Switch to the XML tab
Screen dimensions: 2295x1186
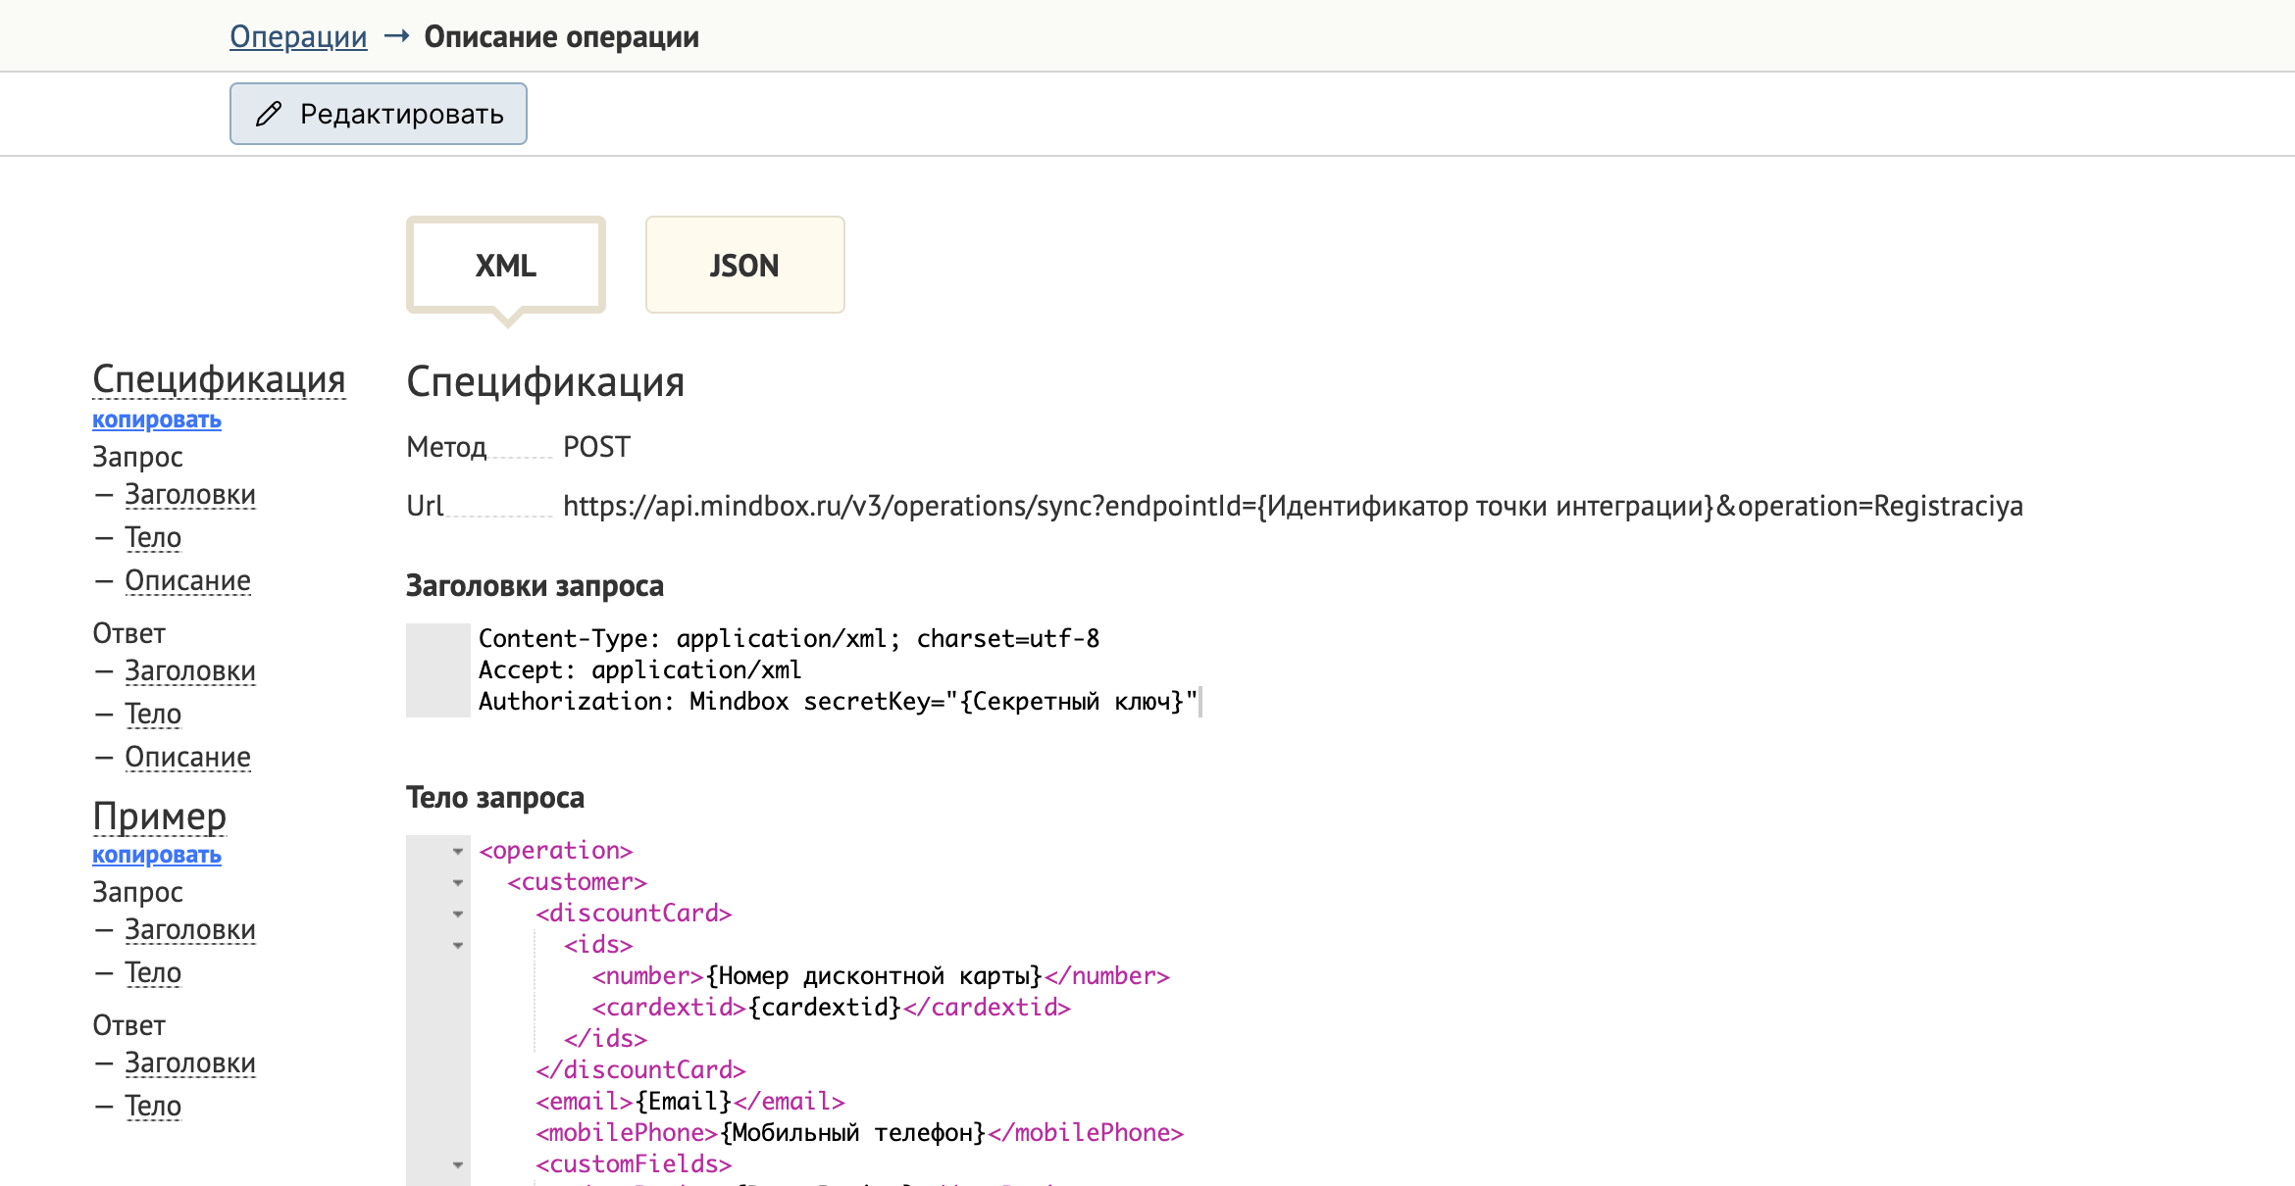506,265
